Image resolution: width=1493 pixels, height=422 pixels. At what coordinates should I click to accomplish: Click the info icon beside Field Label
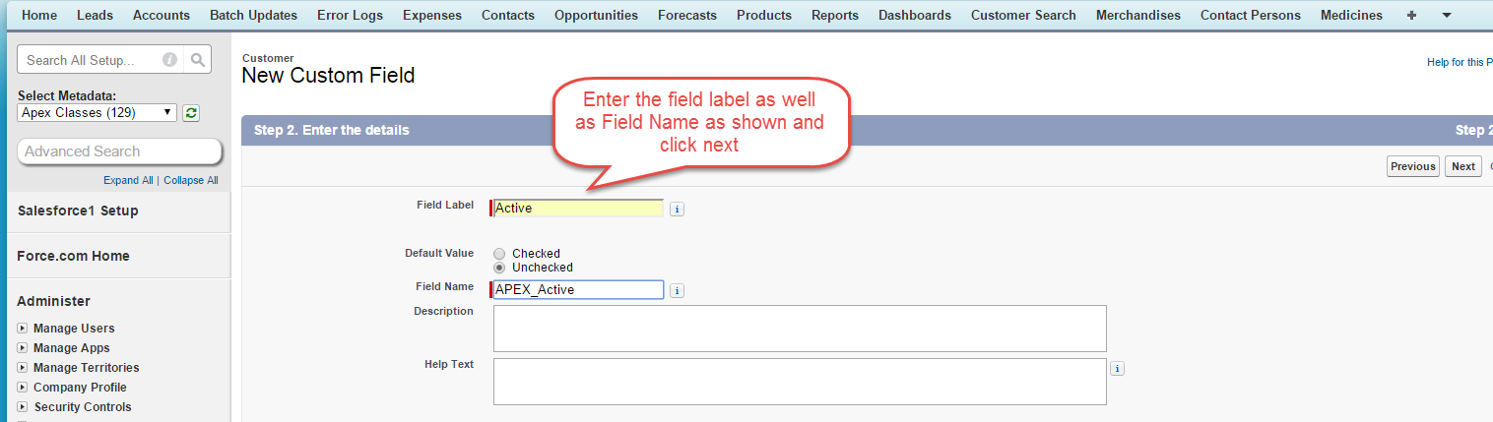click(677, 209)
